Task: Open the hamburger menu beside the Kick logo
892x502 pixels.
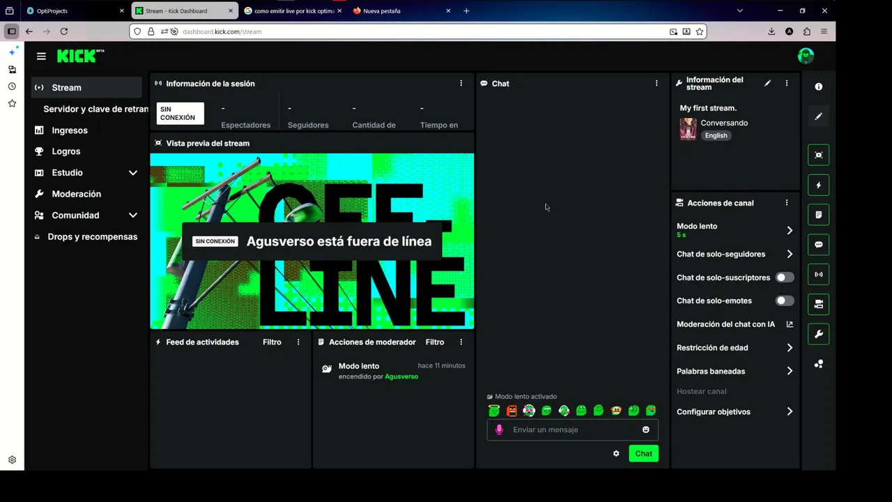Action: coord(41,56)
